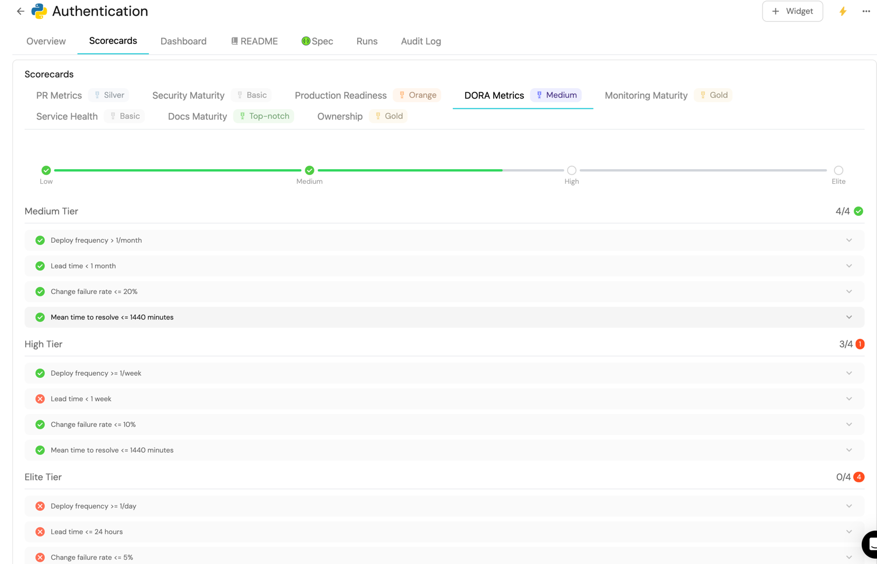Click the Orange trophy badge
Image resolution: width=877 pixels, height=564 pixels.
[x=417, y=95]
